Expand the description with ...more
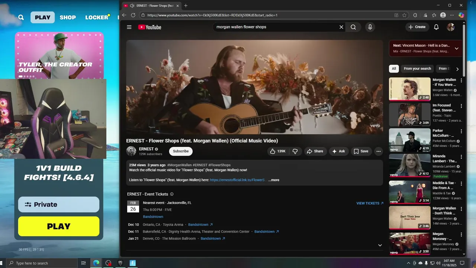Screen dimensions: 476x268 [x=274, y=180]
